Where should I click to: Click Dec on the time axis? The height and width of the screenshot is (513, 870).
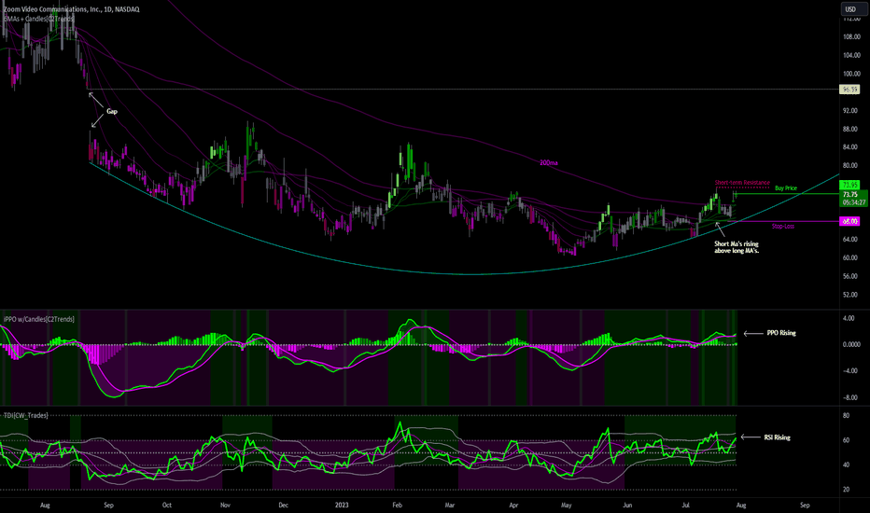tap(283, 506)
